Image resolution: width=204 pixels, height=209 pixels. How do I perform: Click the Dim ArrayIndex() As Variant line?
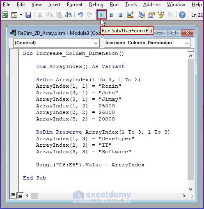80,66
